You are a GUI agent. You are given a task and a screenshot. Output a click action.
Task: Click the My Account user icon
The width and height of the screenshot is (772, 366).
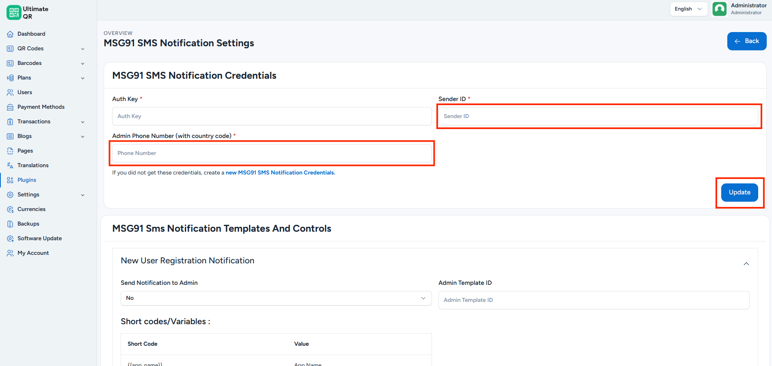(10, 253)
